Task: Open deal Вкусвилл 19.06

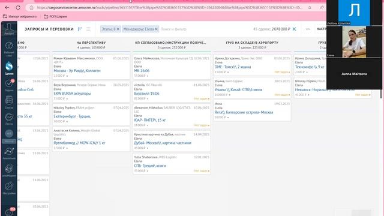Action: (x=146, y=94)
